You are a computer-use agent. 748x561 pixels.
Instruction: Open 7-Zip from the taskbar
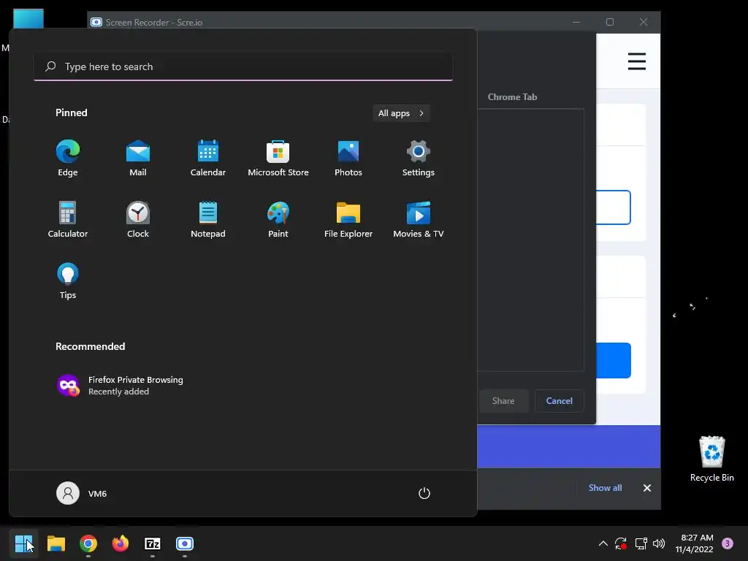click(153, 543)
